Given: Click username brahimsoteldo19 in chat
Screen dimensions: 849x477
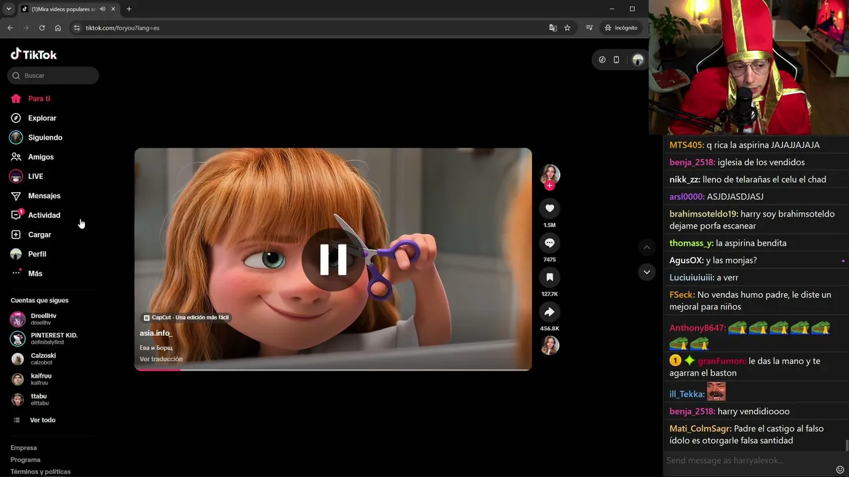Looking at the screenshot, I should pyautogui.click(x=704, y=214).
